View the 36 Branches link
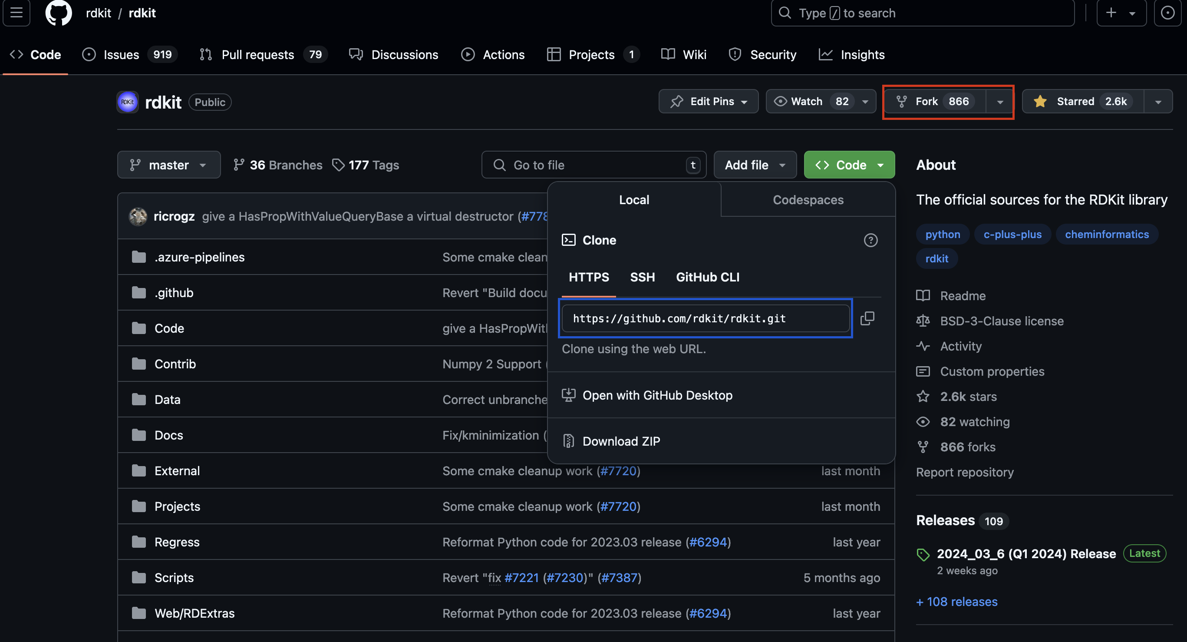The width and height of the screenshot is (1187, 642). (x=278, y=165)
